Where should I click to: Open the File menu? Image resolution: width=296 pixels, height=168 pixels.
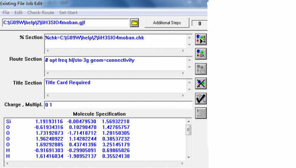point(6,13)
